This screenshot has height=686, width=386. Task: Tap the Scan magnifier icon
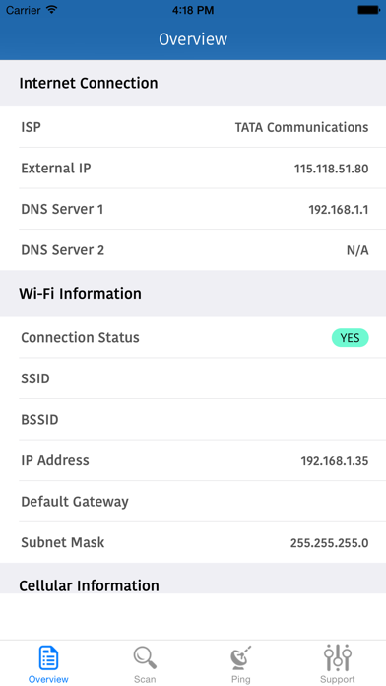tap(145, 657)
